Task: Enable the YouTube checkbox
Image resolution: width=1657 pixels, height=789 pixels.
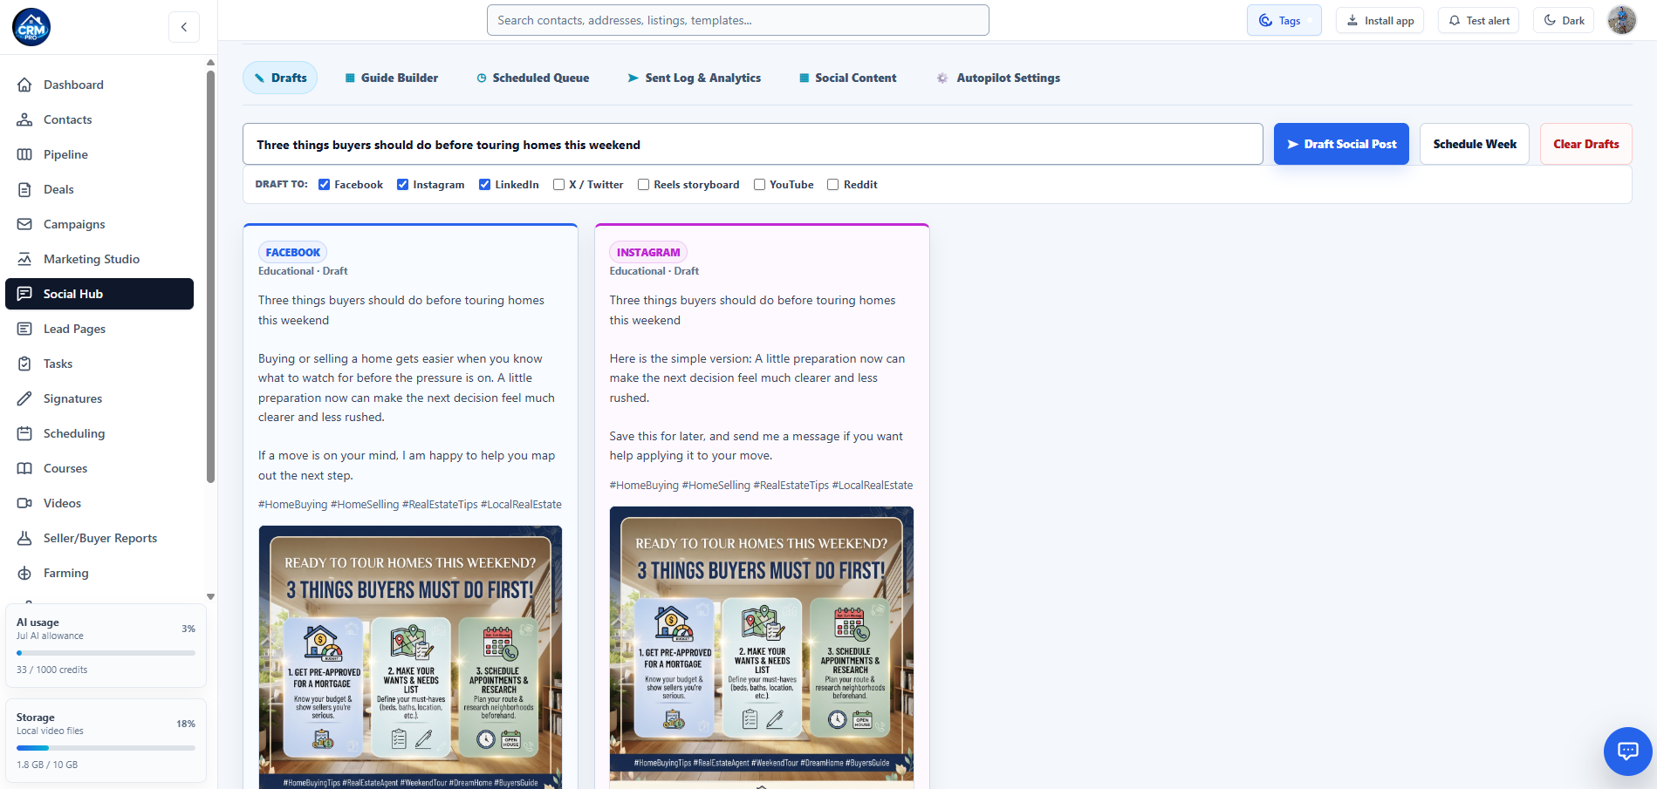Action: click(759, 184)
